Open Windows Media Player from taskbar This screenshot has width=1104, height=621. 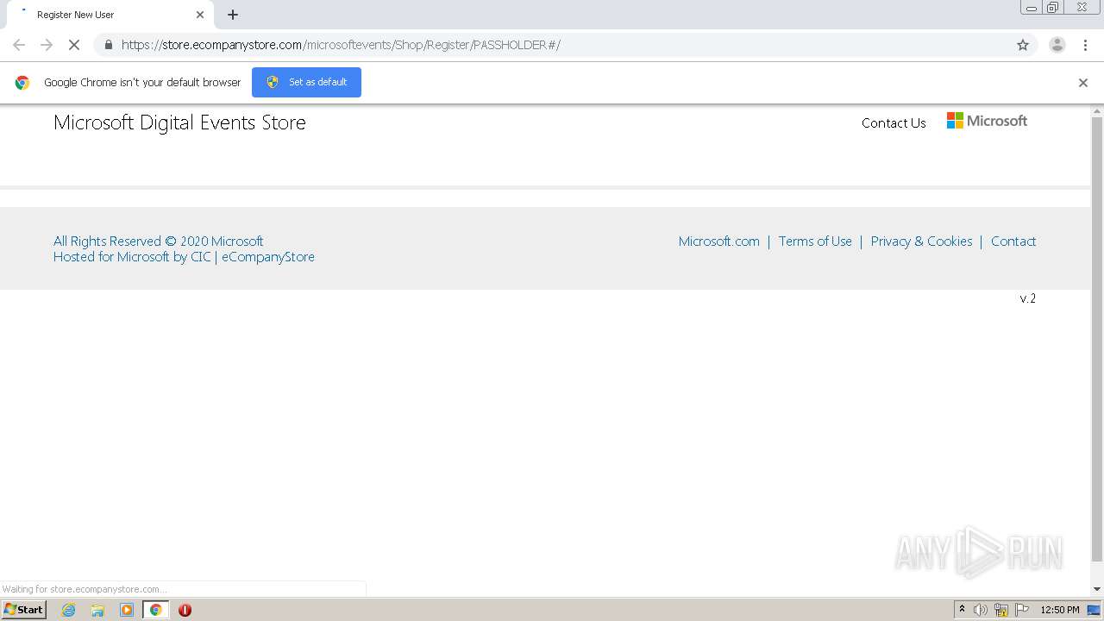pos(127,610)
